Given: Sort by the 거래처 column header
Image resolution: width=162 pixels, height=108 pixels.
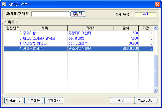Looking at the screenshot, I should 91,28.
